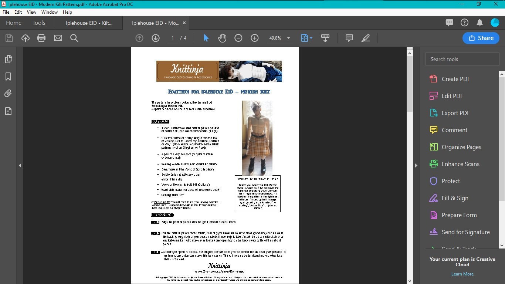Screen dimensions: 505x284
Task: Open the Help menu
Action: click(x=67, y=12)
